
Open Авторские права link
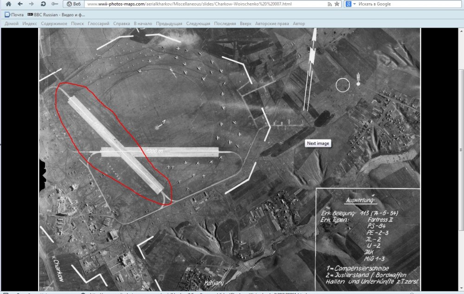(272, 23)
